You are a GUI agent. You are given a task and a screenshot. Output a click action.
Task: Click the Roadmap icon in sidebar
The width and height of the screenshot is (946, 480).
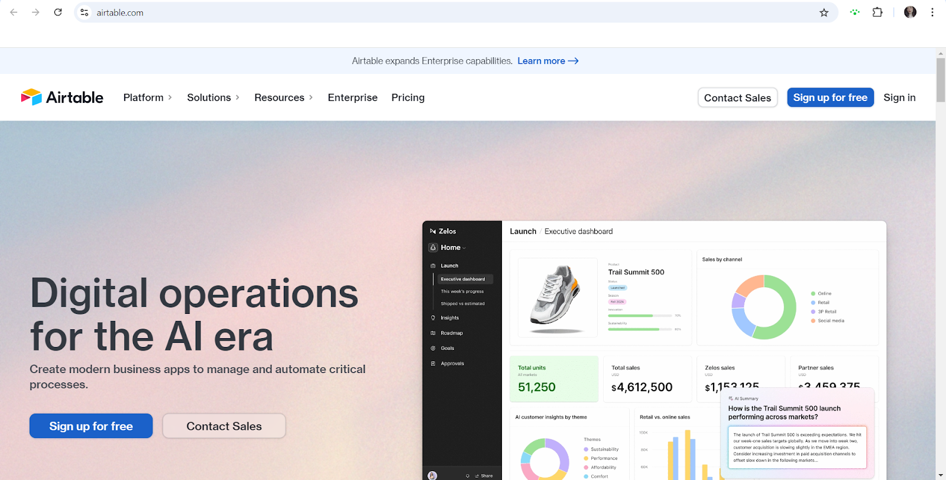click(x=433, y=333)
